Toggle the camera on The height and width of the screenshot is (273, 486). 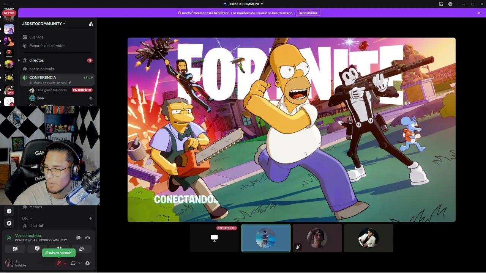point(15,249)
